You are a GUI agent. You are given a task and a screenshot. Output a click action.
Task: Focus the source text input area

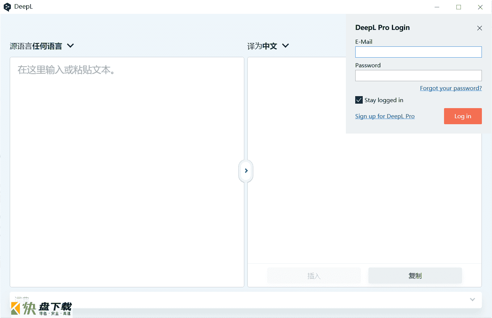127,172
